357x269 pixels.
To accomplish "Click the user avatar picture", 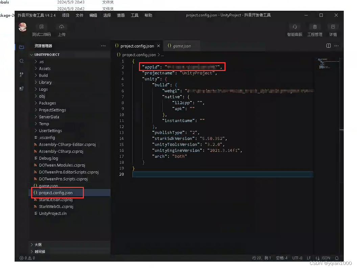I will 23,27.
